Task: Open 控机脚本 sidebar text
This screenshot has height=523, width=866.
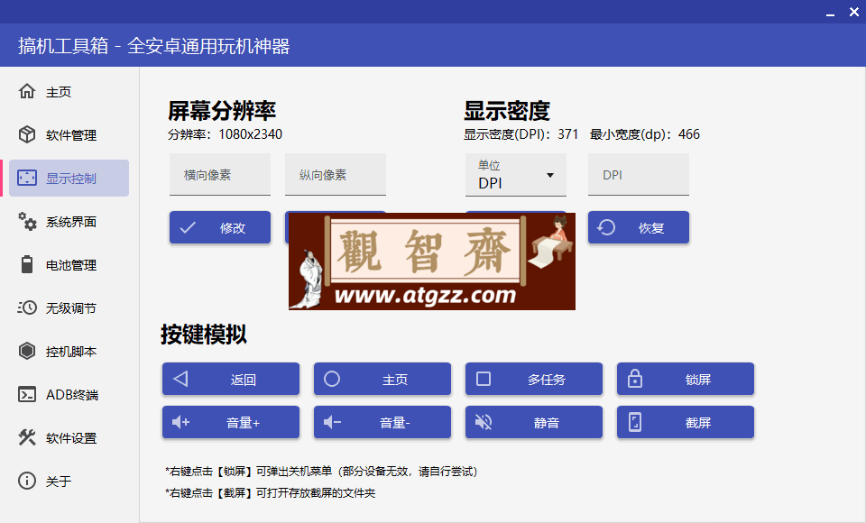Action: [70, 352]
